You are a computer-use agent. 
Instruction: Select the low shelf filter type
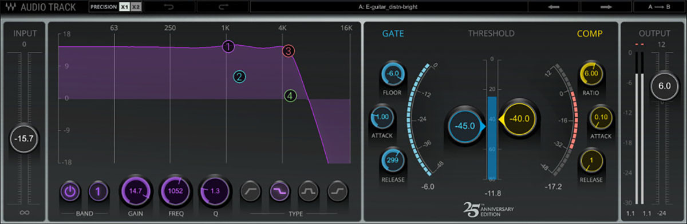click(x=250, y=191)
